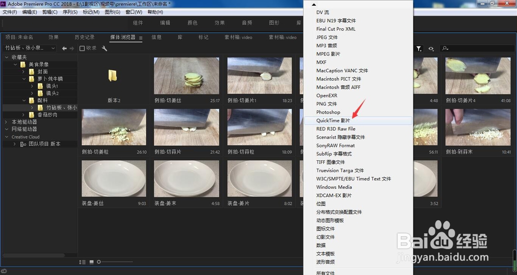Open the 组件 workspace

[x=138, y=23]
